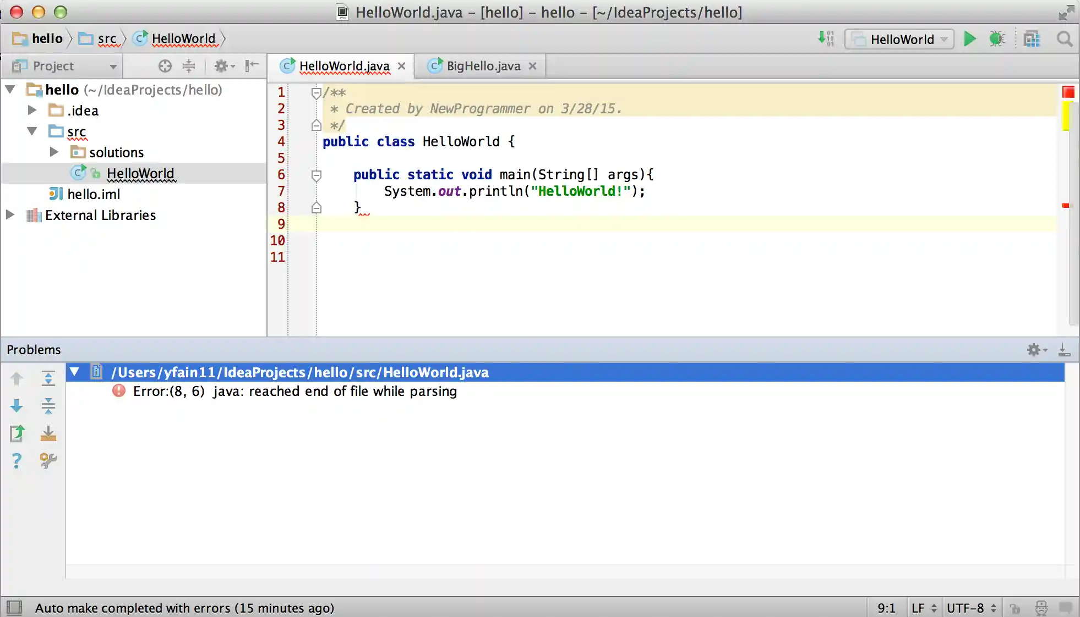The height and width of the screenshot is (617, 1080).
Task: Open Project Structure dialog icon
Action: 1032,39
